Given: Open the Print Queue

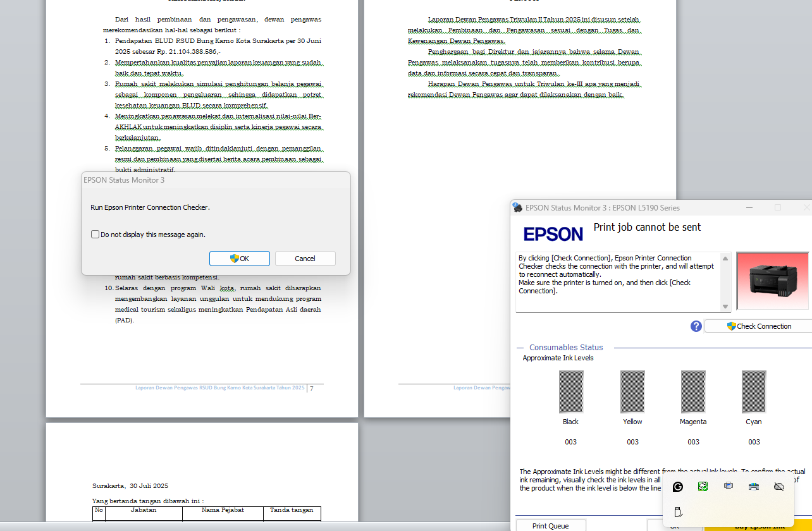Looking at the screenshot, I should point(550,525).
